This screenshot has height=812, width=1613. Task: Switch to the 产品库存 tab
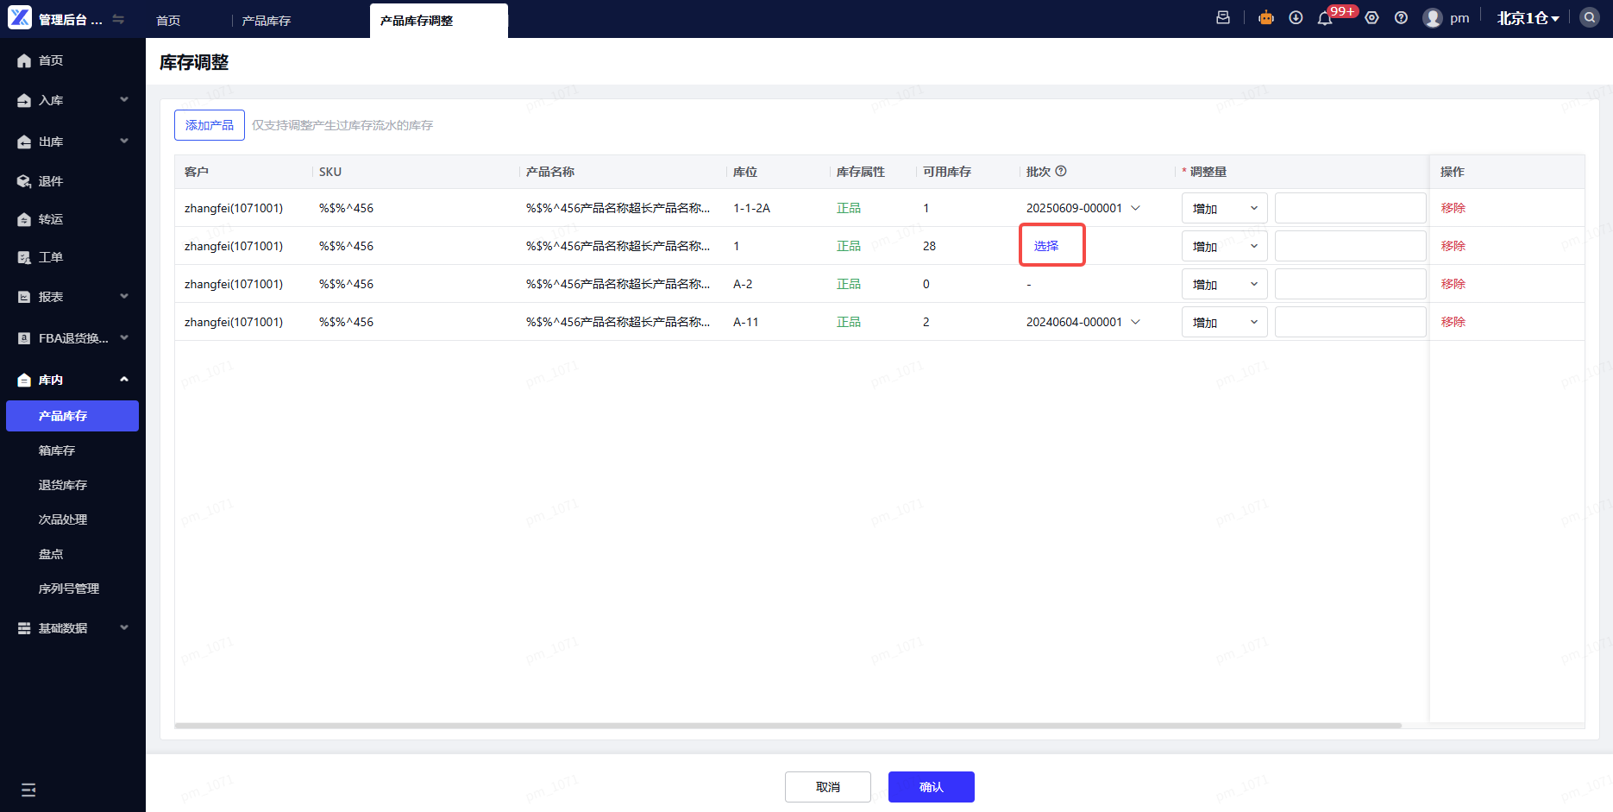tap(267, 21)
